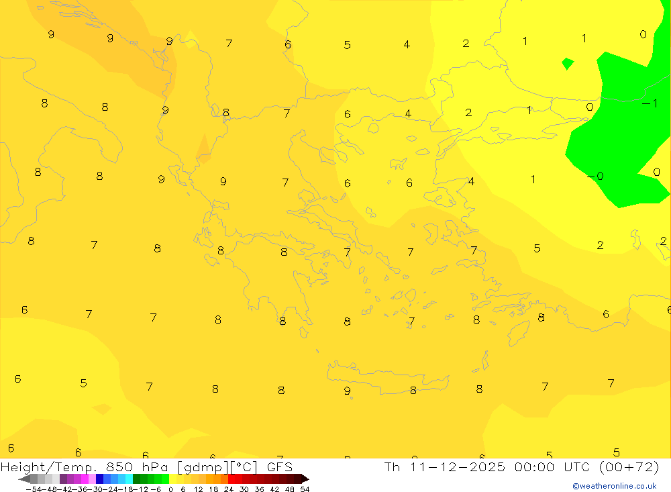Select the '48' tick label on the legend

pyautogui.click(x=290, y=489)
